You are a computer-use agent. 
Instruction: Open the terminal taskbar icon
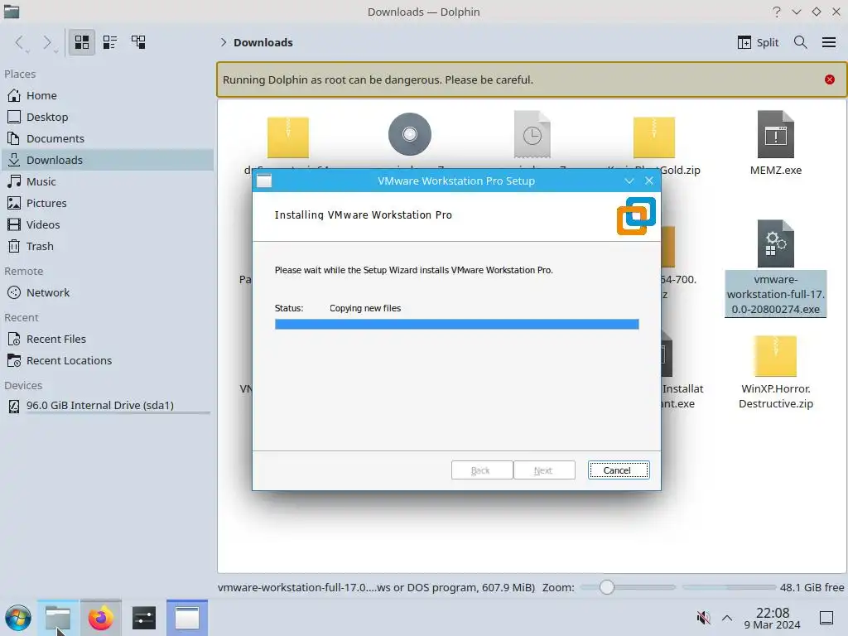[144, 618]
